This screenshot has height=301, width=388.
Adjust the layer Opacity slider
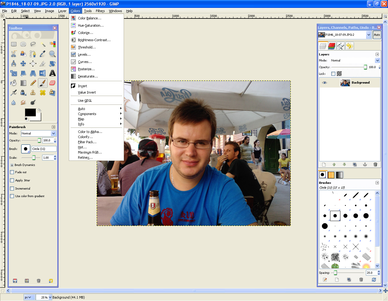pos(349,67)
